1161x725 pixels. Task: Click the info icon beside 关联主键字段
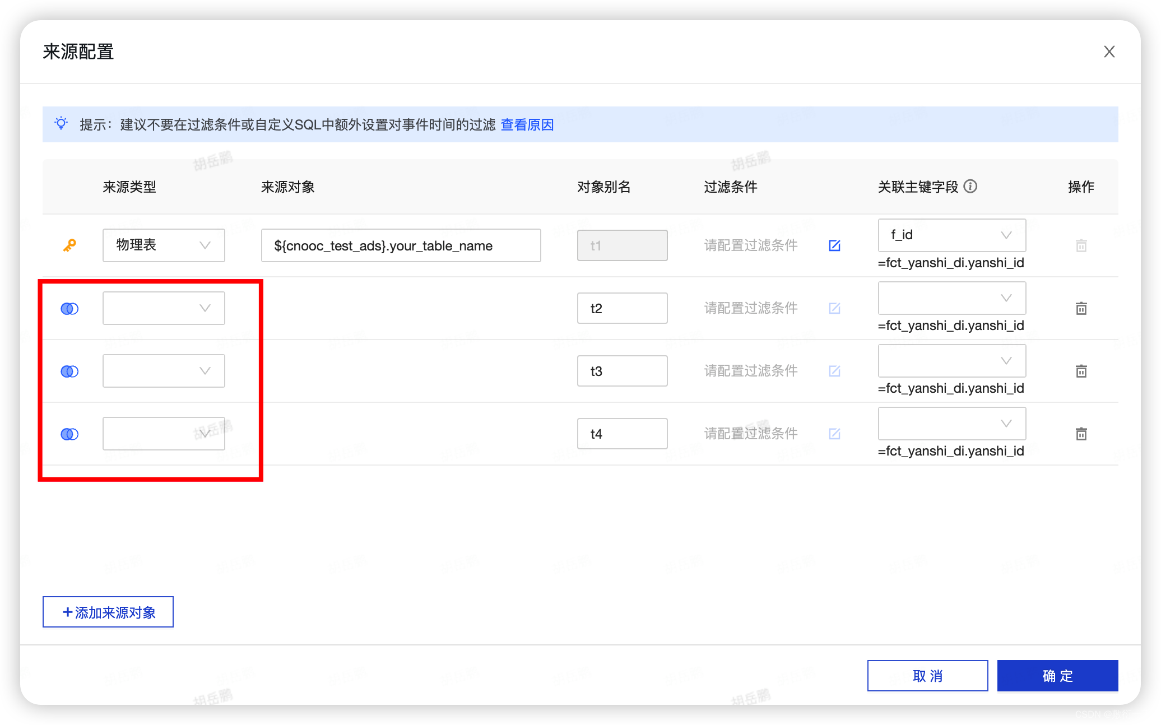coord(970,187)
